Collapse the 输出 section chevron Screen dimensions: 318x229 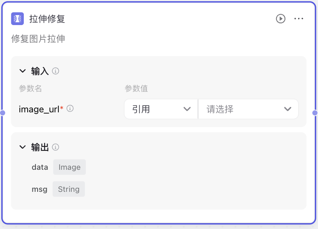22,147
